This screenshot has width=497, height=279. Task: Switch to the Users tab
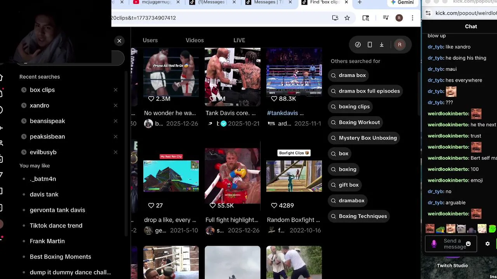(x=150, y=40)
